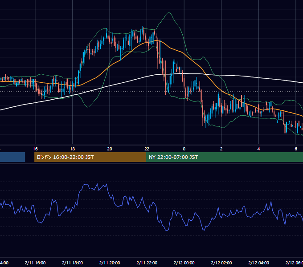Select the unlabeled blue session bar

coord(12,157)
